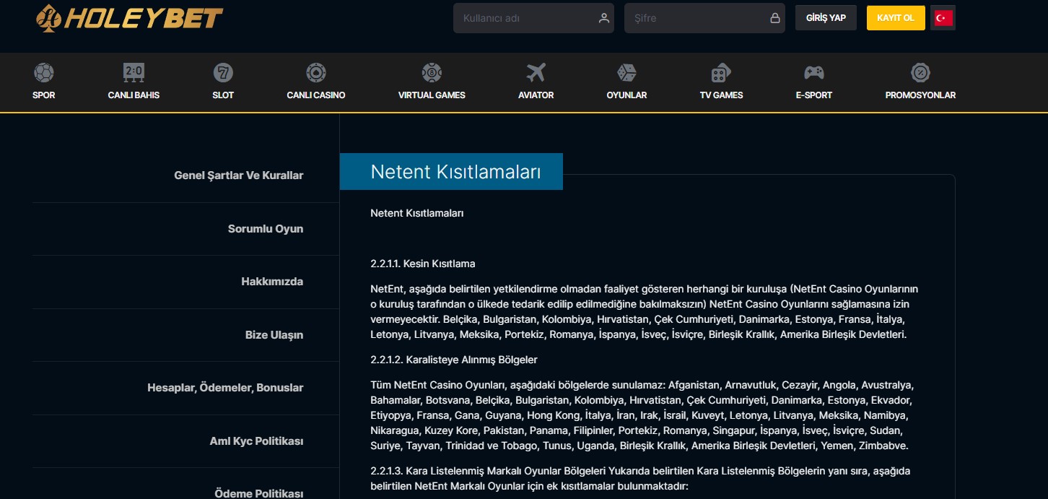Open the SLOT menu label

point(223,95)
